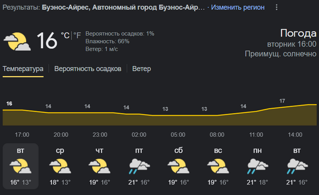Click the highlighted вт day card

21,166
